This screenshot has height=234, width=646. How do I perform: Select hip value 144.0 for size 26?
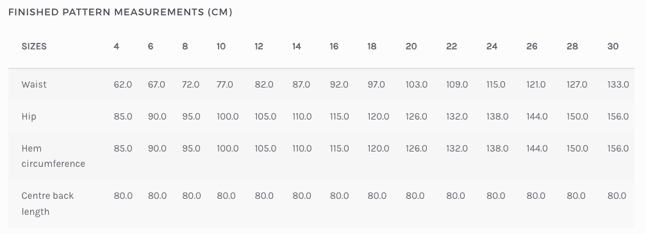coord(537,116)
